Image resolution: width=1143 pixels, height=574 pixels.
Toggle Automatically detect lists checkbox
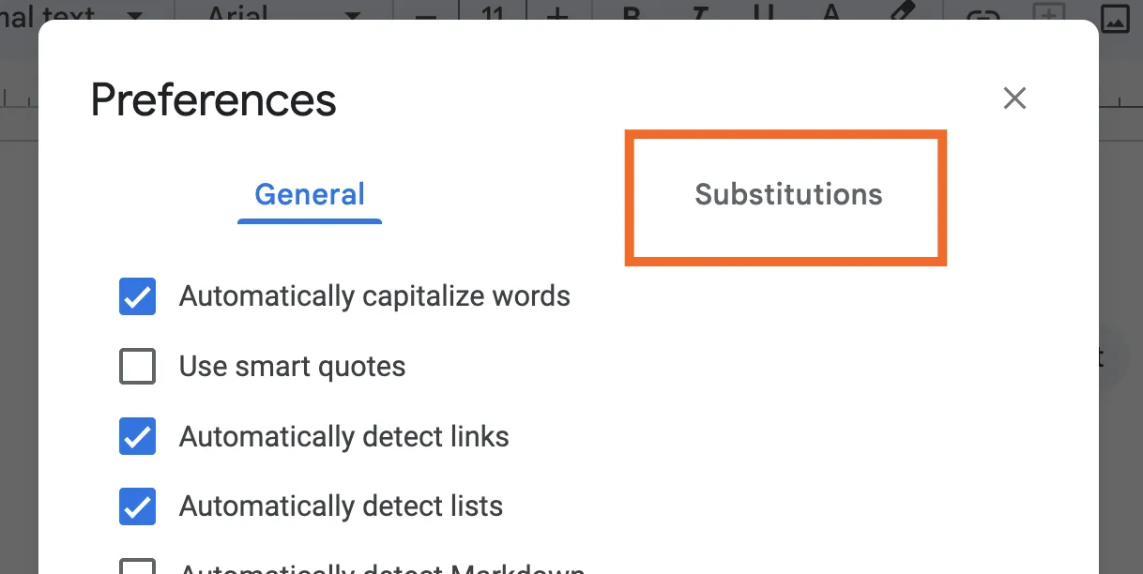click(x=138, y=507)
